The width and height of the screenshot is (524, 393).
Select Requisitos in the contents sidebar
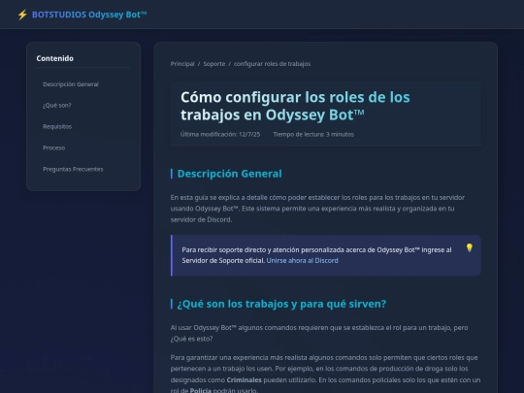(x=57, y=127)
